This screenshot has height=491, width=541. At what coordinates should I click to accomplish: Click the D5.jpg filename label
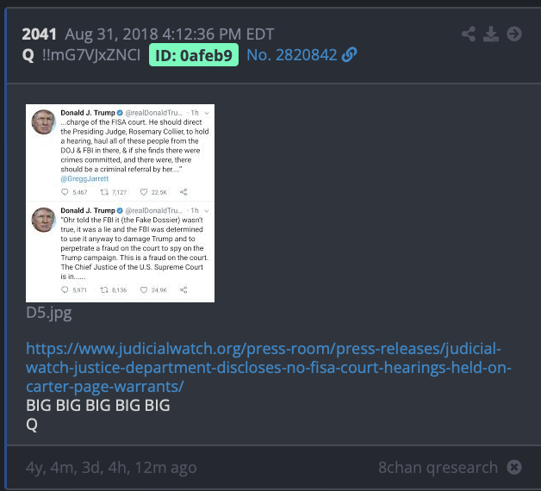(49, 313)
